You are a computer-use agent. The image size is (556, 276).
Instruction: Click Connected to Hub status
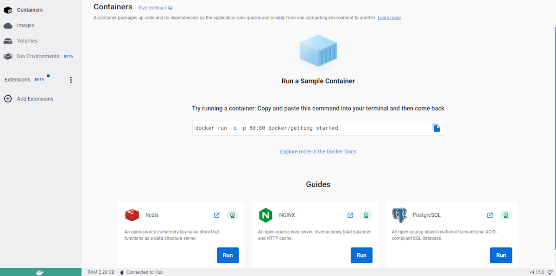(x=145, y=272)
